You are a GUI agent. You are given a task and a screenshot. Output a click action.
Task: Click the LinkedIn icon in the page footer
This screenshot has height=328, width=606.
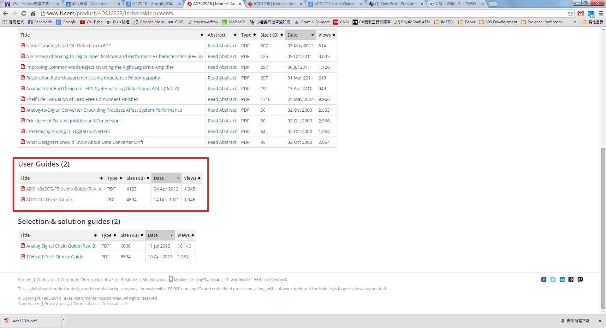click(562, 279)
